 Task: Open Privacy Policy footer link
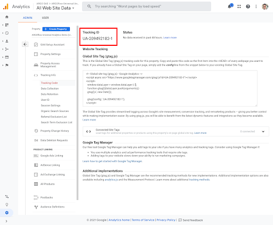(166, 220)
